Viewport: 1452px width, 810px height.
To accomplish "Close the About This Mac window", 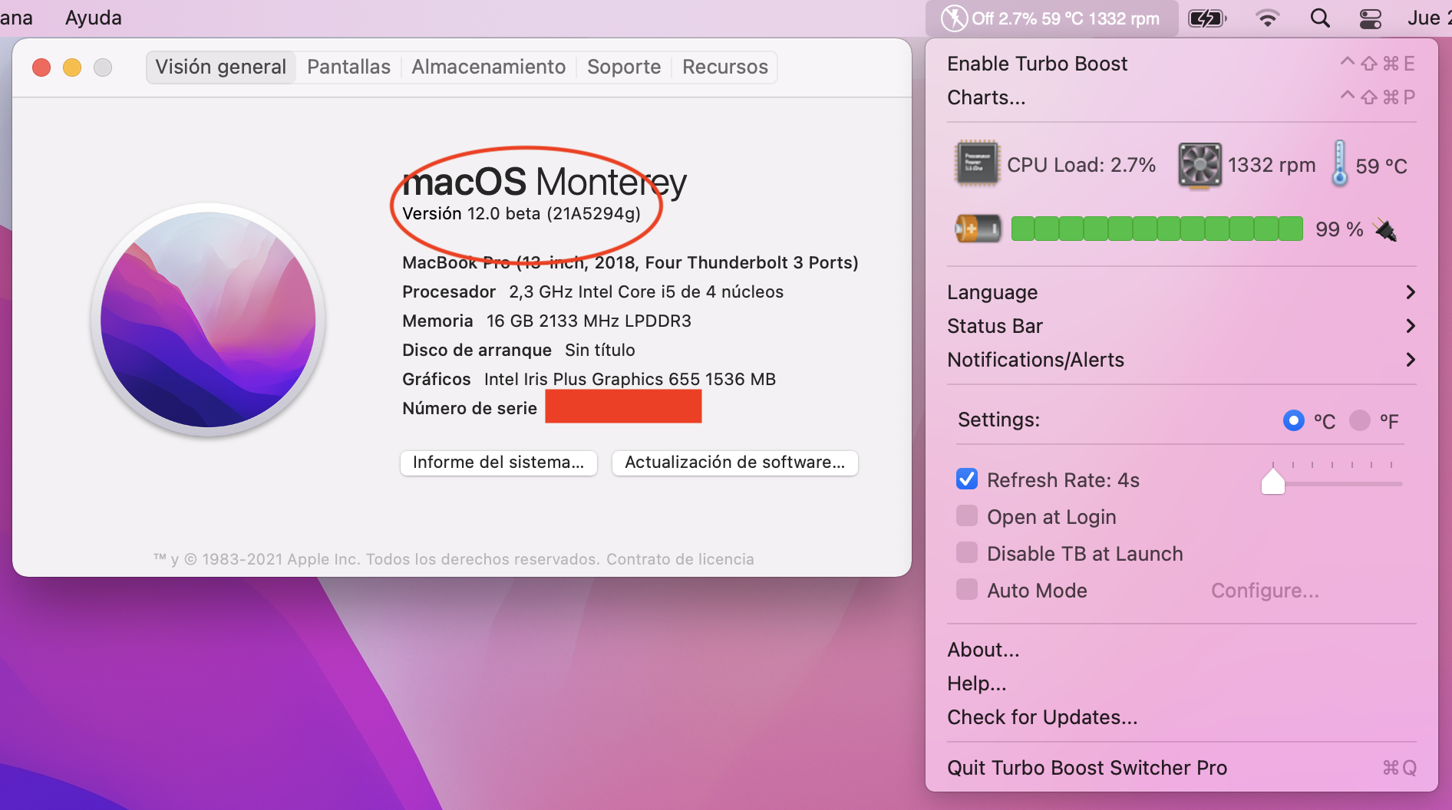I will (41, 67).
